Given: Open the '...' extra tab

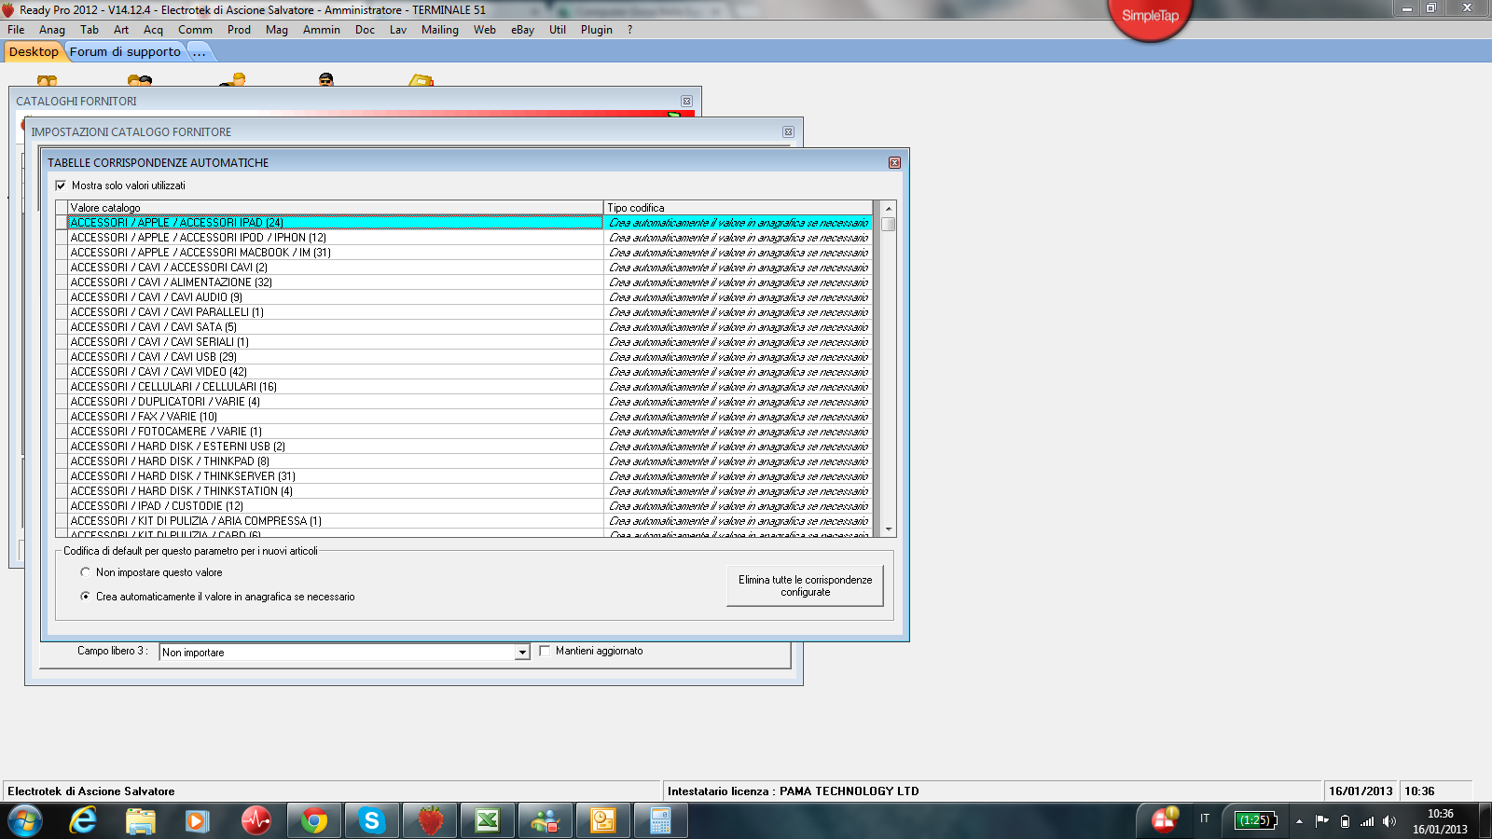Looking at the screenshot, I should coord(200,52).
